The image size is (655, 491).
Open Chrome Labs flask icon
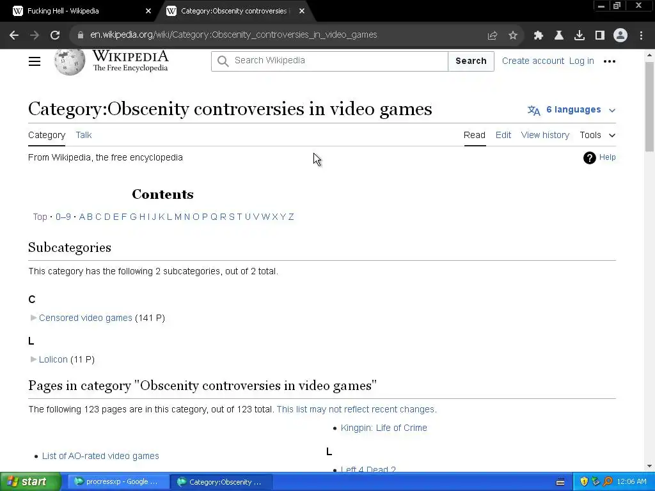[x=559, y=36]
